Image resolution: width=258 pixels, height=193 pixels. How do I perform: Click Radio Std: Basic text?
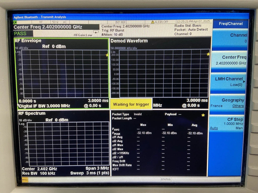(x=188, y=26)
